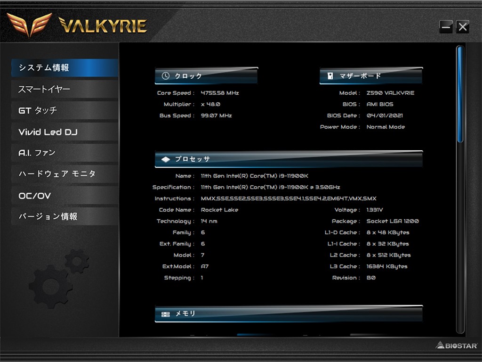Click the Specification value with 3.50GHz
Screen dimensions: 482x362
[x=270, y=187]
